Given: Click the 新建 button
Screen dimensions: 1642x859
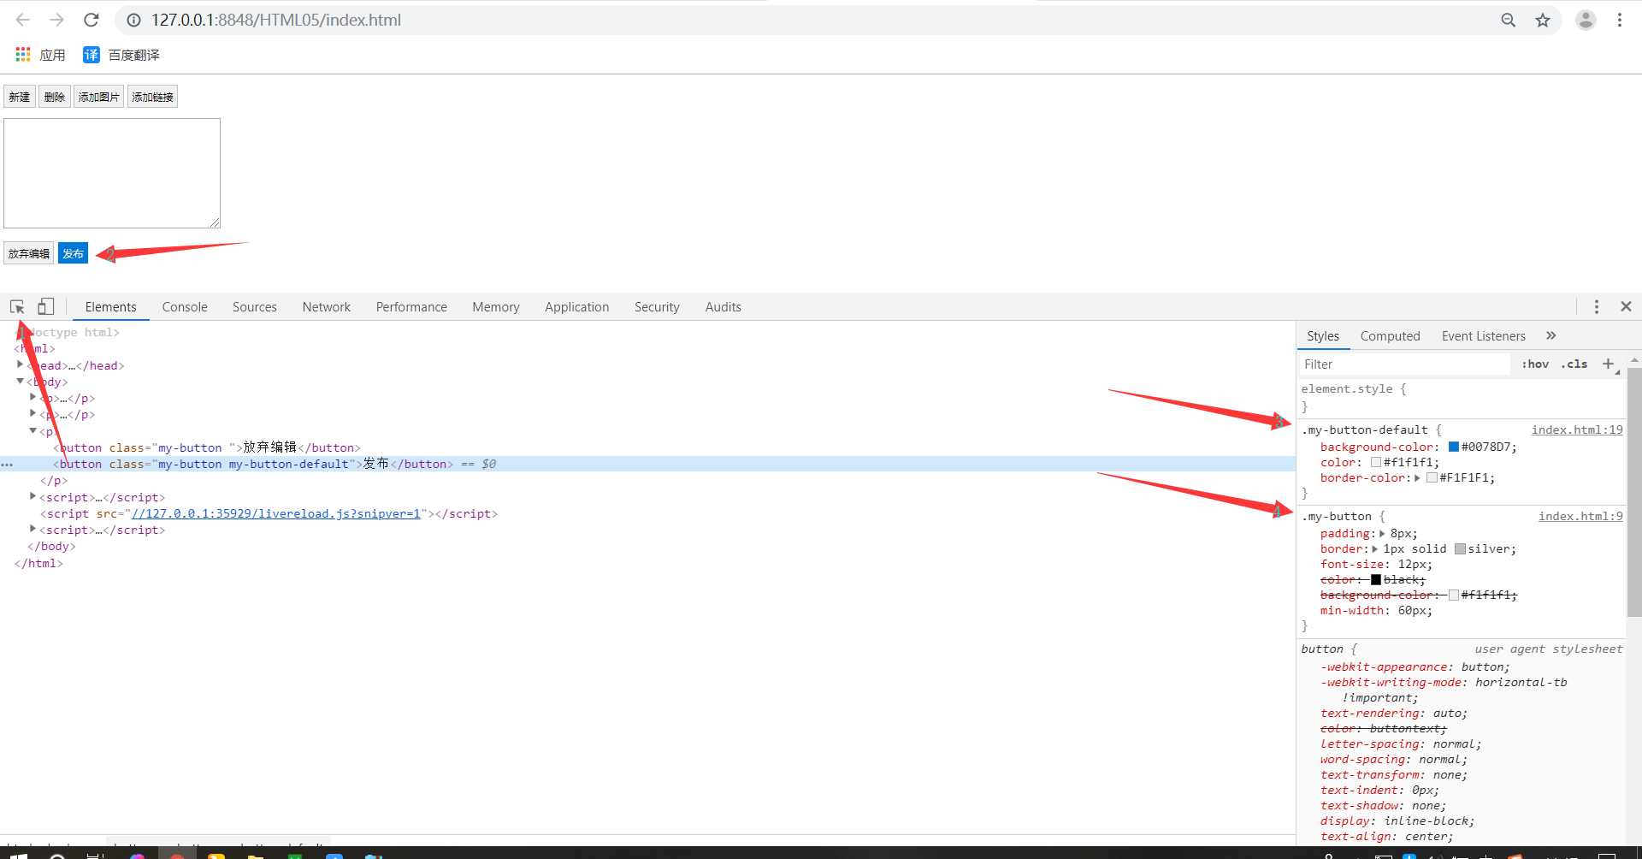Looking at the screenshot, I should 20,97.
